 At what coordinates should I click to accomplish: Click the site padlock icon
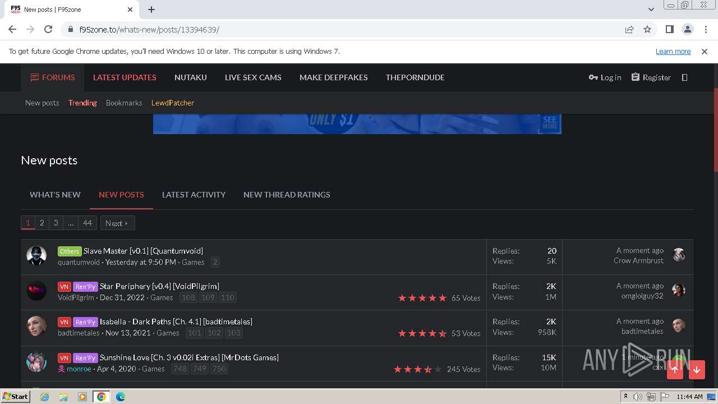click(x=71, y=30)
